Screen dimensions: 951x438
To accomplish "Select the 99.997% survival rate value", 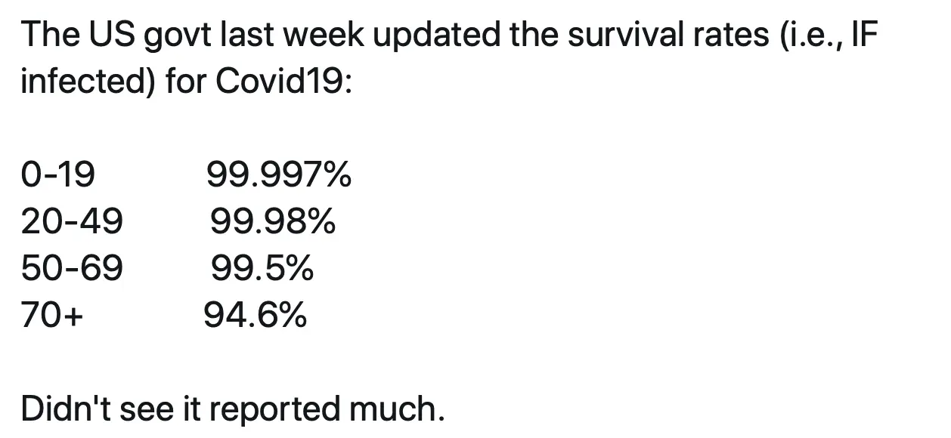I will [278, 176].
